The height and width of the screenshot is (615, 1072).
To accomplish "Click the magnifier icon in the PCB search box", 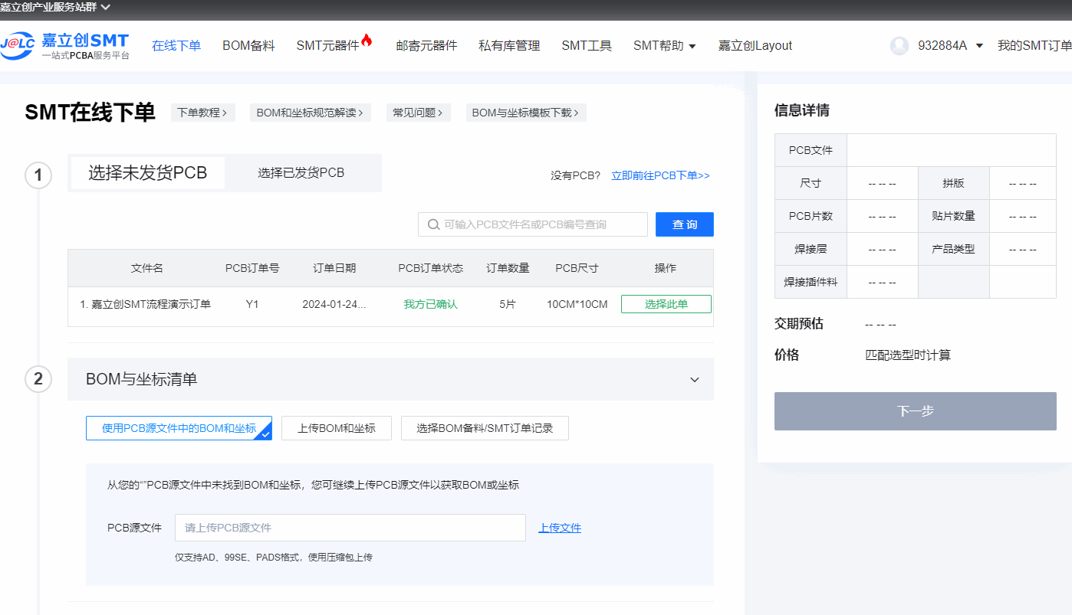I will (434, 224).
